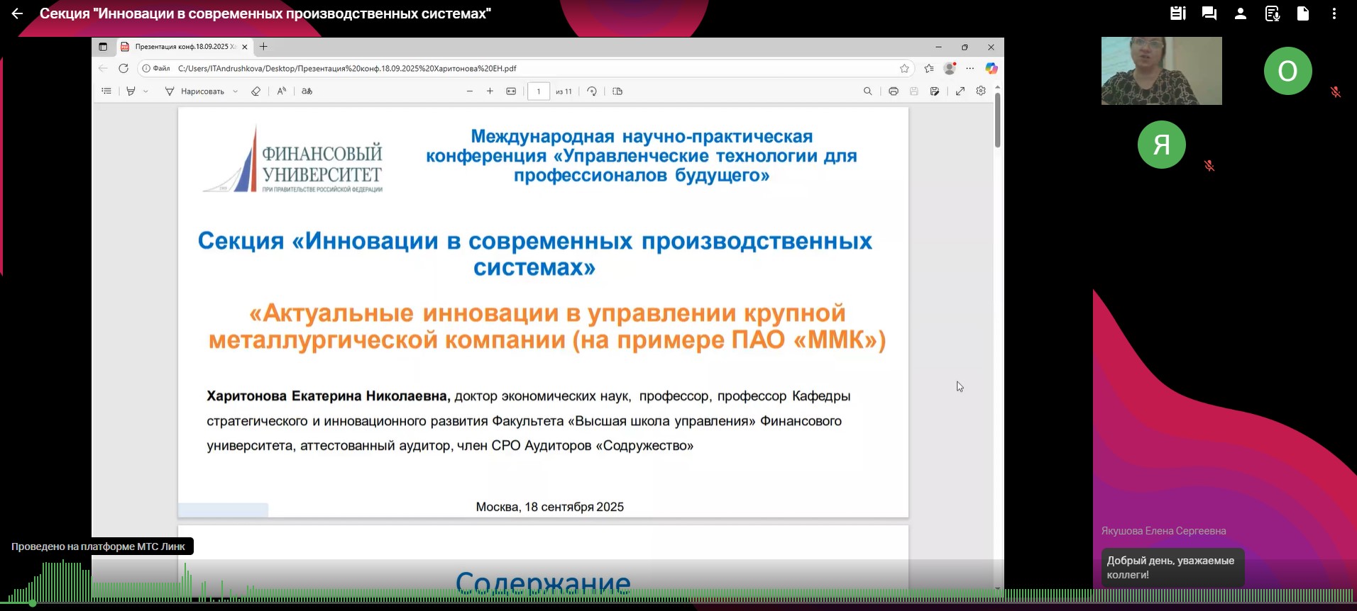Image resolution: width=1357 pixels, height=611 pixels.
Task: Open a new browser tab with the plus button
Action: (263, 47)
